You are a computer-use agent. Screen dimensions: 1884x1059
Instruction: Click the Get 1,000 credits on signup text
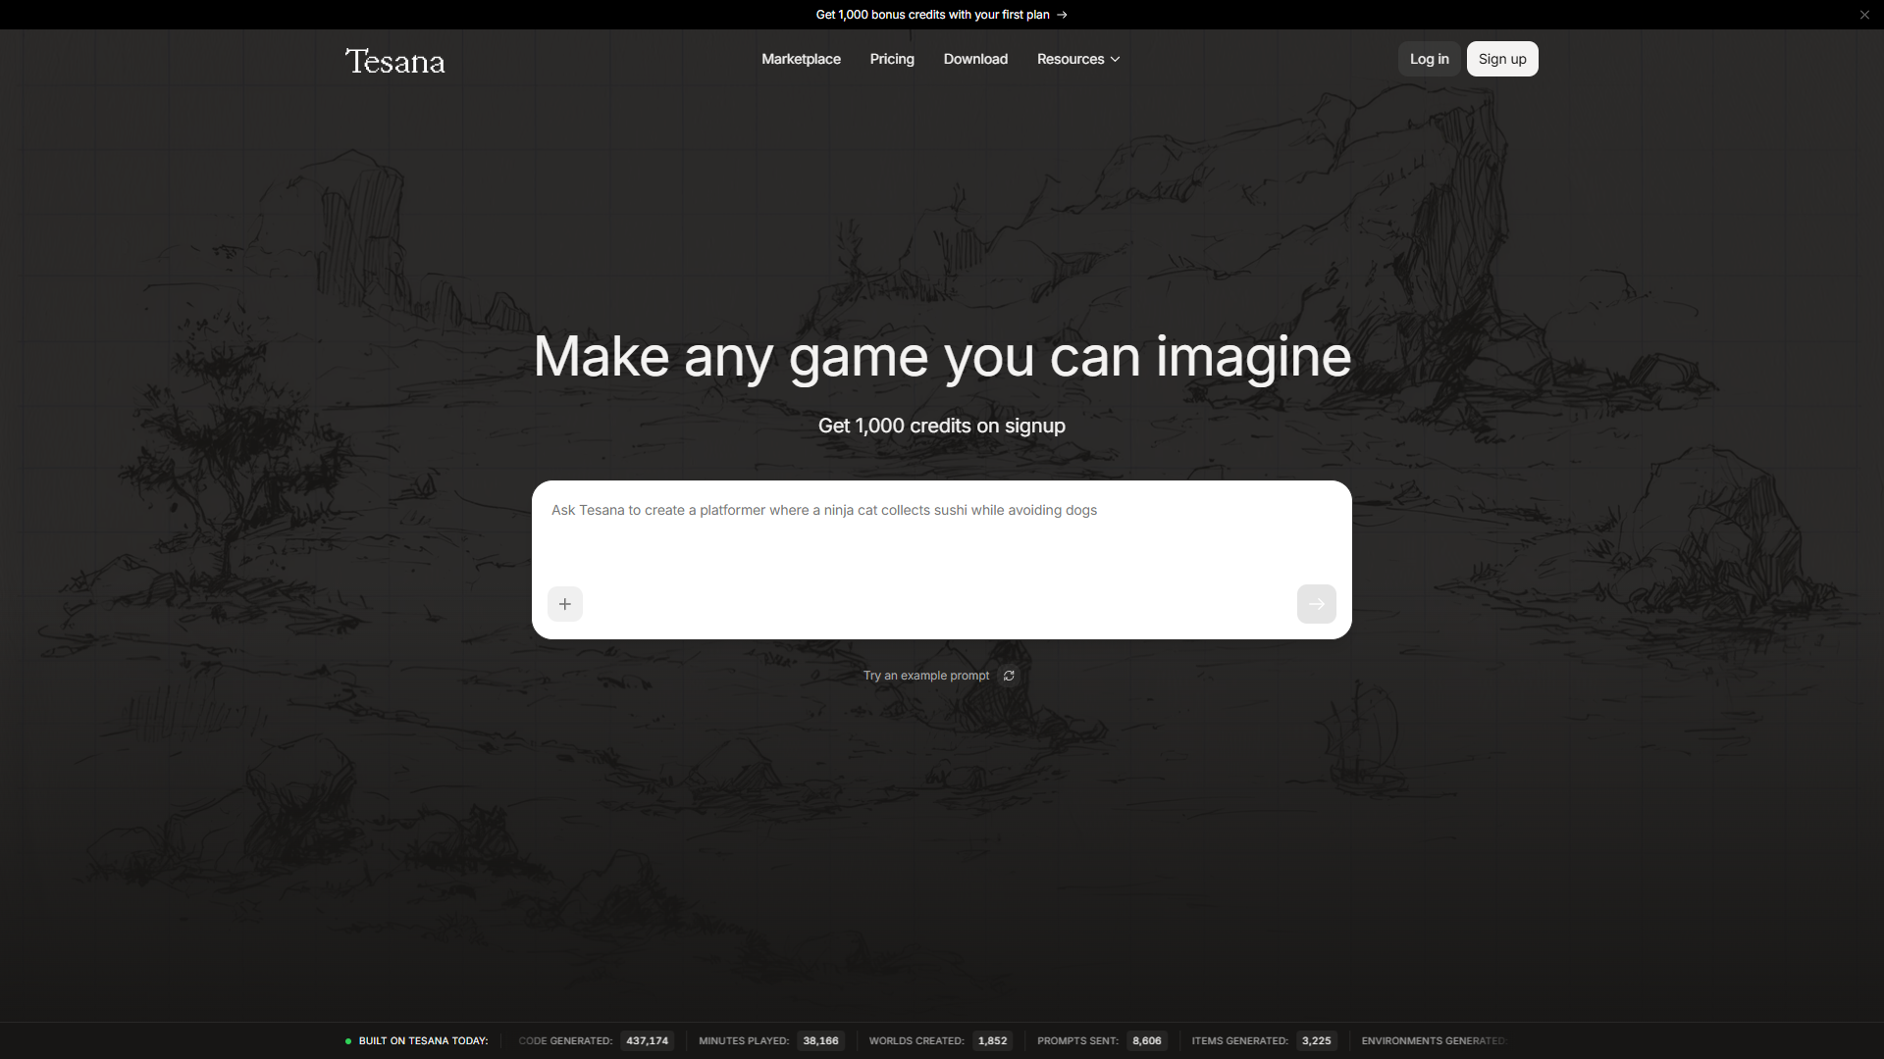(942, 426)
